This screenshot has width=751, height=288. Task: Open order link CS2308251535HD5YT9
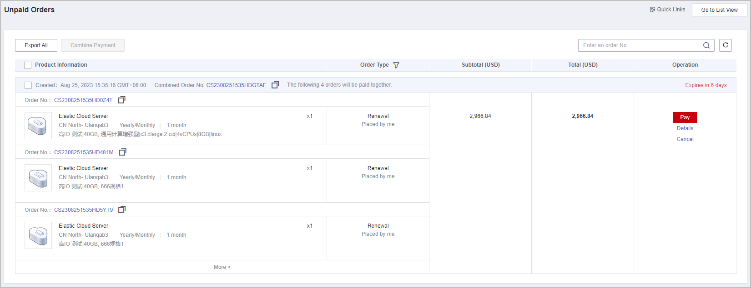[83, 210]
